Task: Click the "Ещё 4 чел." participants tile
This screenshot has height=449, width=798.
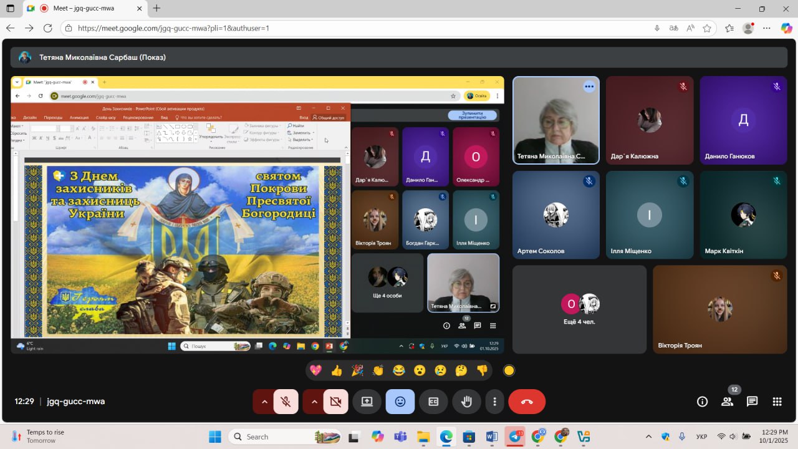Action: click(579, 309)
